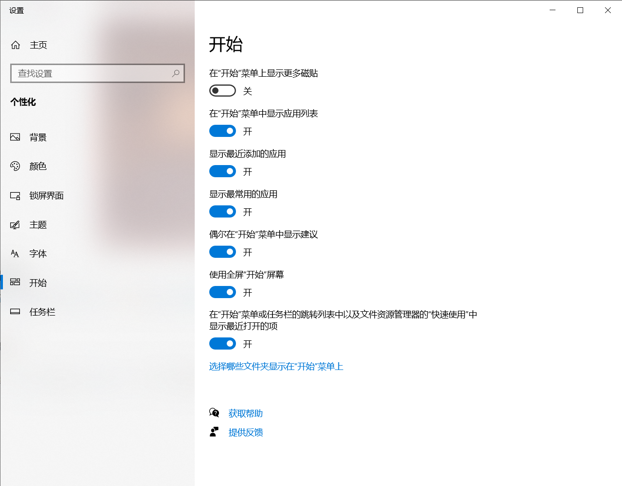
Task: Click the 背景 picture icon in sidebar
Action: [x=16, y=137]
